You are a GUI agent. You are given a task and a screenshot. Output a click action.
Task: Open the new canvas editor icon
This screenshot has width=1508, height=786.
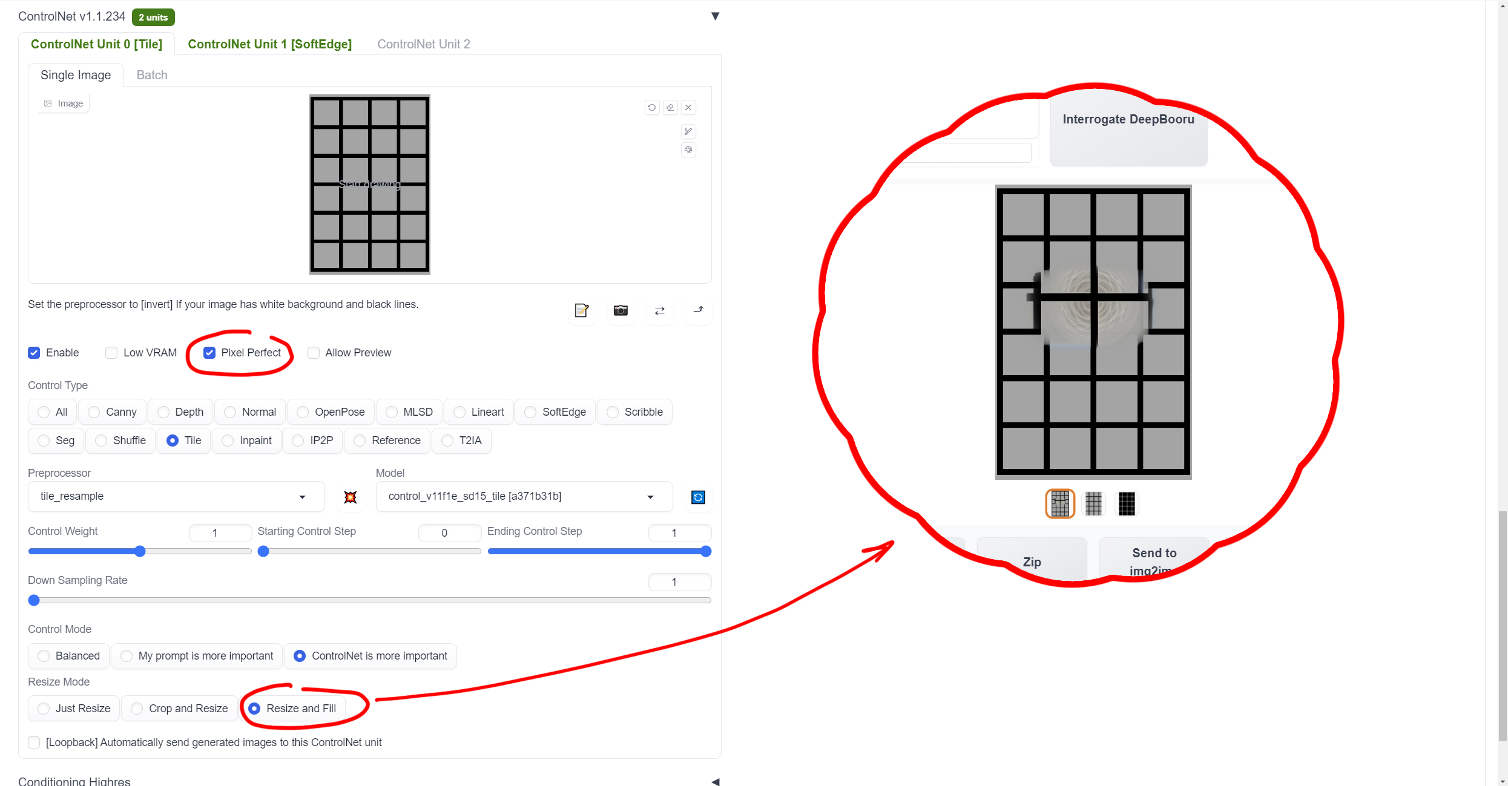click(581, 310)
